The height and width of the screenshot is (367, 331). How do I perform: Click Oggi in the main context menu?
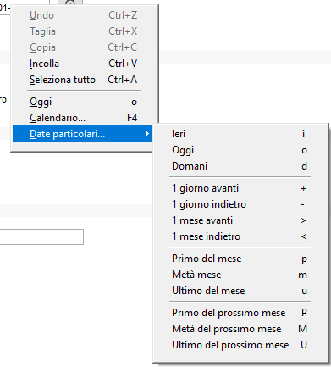point(84,102)
